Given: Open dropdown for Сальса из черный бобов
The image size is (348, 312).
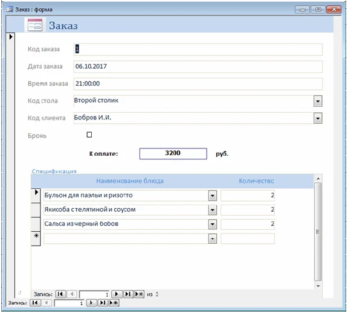Looking at the screenshot, I should [213, 224].
